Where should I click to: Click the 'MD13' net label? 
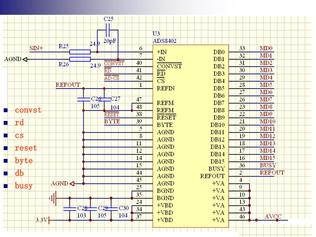click(268, 143)
